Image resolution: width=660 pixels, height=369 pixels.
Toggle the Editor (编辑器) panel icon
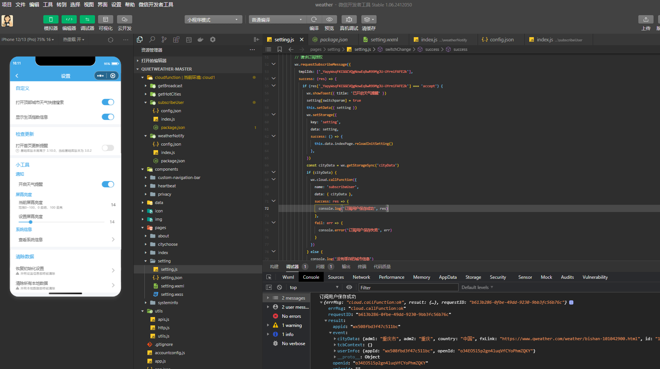tap(69, 19)
